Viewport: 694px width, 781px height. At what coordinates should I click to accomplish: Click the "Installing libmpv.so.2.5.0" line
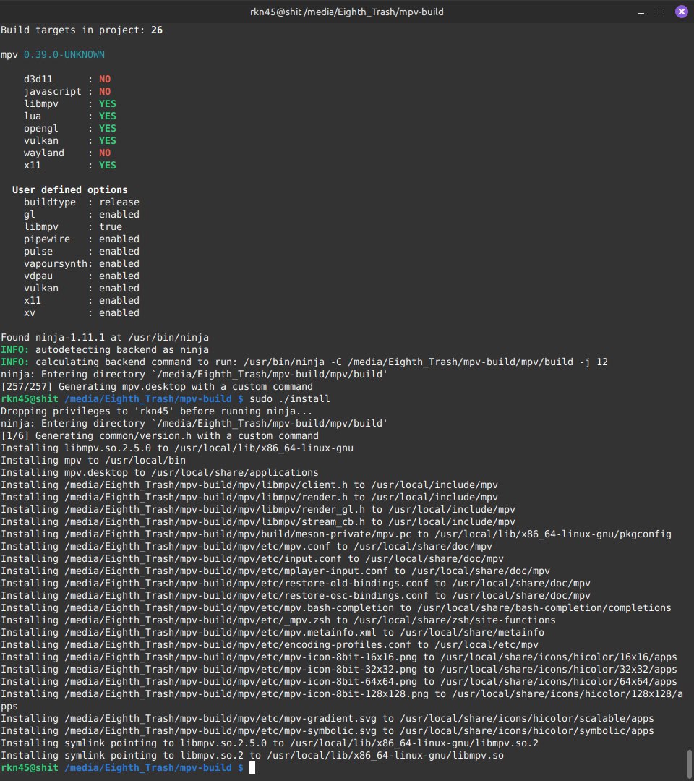[x=177, y=448]
